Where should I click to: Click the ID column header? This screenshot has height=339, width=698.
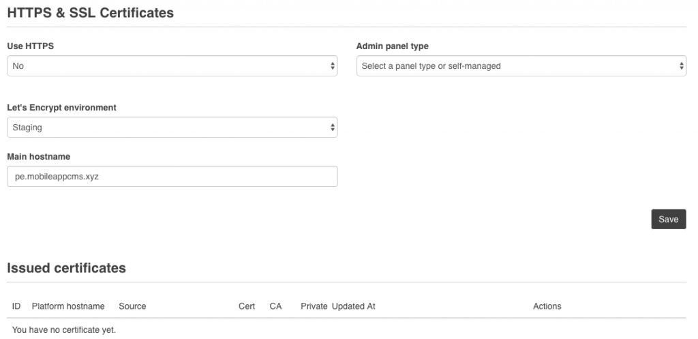[x=16, y=306]
